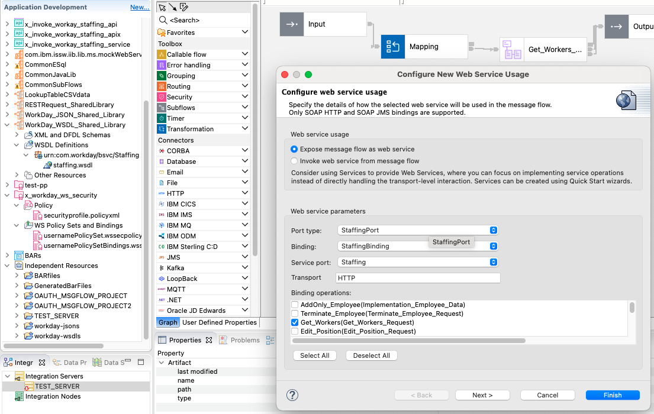Click the Select All button
Screen dimensions: 654x414
314,355
